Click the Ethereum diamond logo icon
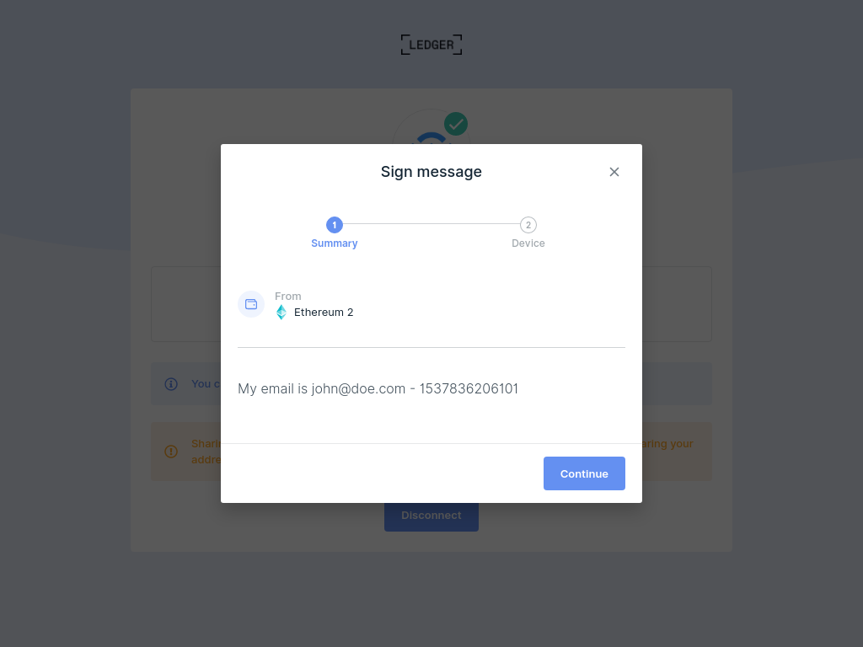Image resolution: width=863 pixels, height=647 pixels. click(281, 313)
